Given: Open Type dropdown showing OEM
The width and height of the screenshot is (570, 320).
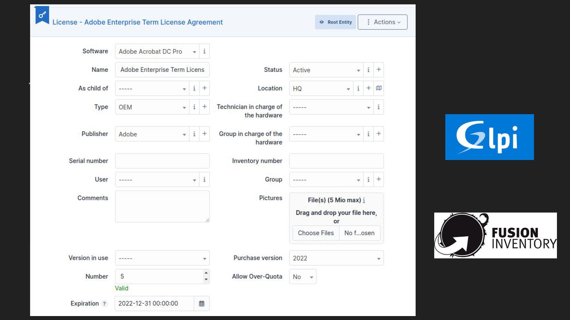Looking at the screenshot, I should [x=152, y=107].
